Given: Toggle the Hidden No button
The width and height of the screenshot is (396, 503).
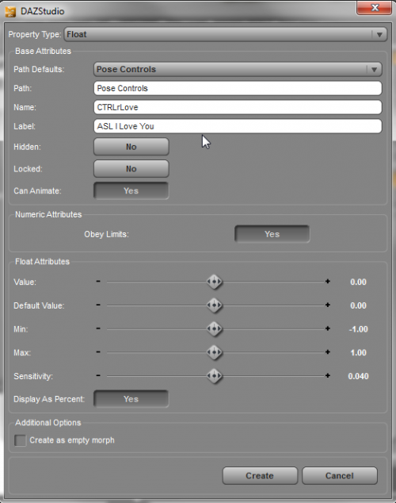Looking at the screenshot, I should 131,147.
